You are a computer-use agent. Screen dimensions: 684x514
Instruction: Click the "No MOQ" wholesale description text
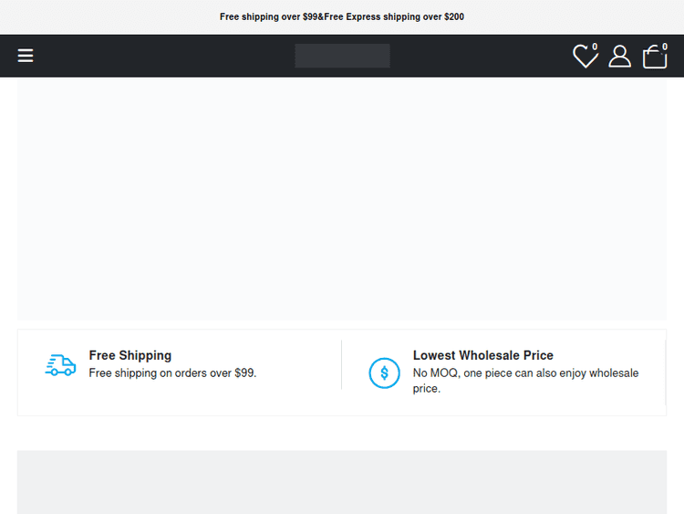pos(525,380)
